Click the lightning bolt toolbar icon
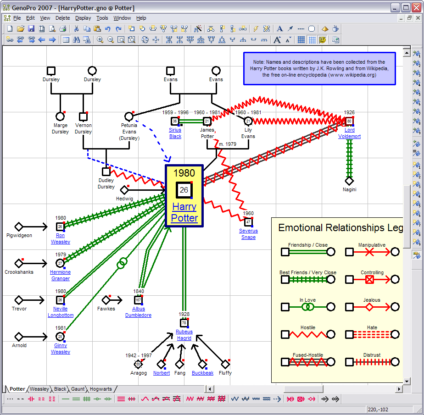This screenshot has height=415, width=424. coord(256,28)
